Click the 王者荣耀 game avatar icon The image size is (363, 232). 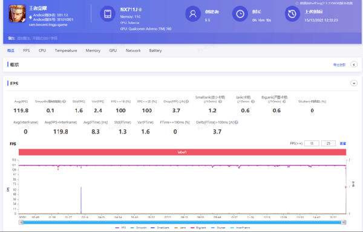coord(17,14)
